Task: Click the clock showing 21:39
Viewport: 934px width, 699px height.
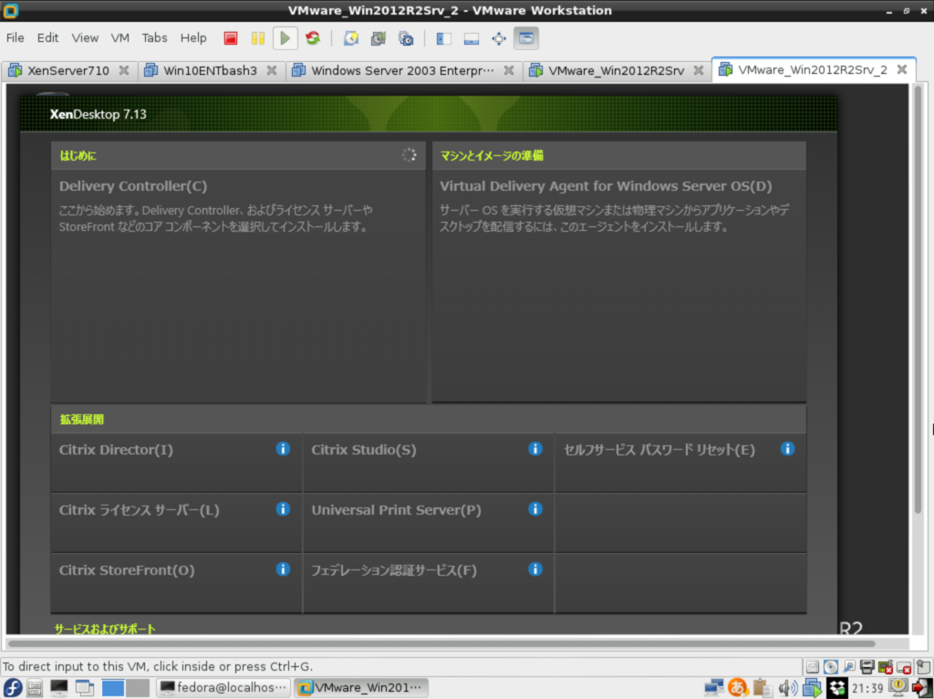Action: [x=867, y=688]
